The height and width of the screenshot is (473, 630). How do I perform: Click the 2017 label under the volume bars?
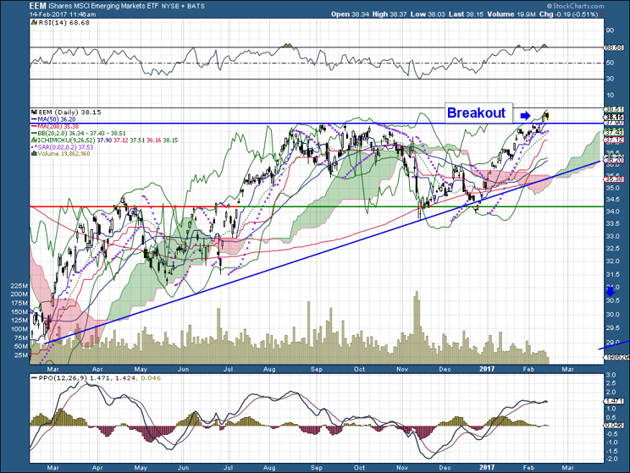(x=487, y=369)
